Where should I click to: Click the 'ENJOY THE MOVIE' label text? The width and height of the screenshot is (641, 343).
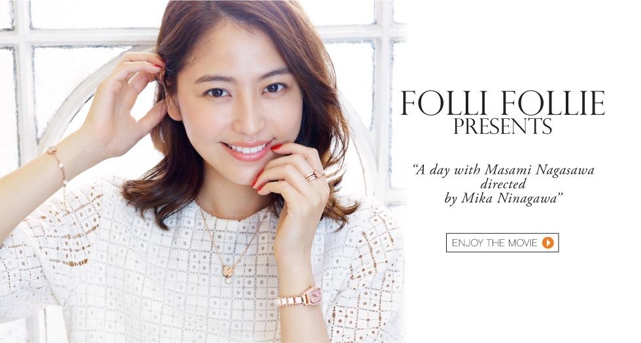(494, 243)
